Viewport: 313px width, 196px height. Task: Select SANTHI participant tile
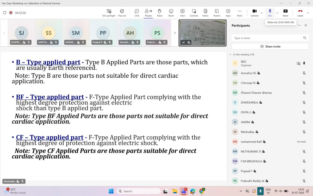point(49,33)
